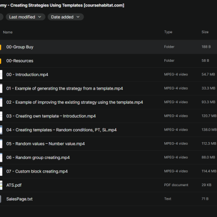
Task: Select 05 - Random values – Number value.mp4
Action: 46,144
